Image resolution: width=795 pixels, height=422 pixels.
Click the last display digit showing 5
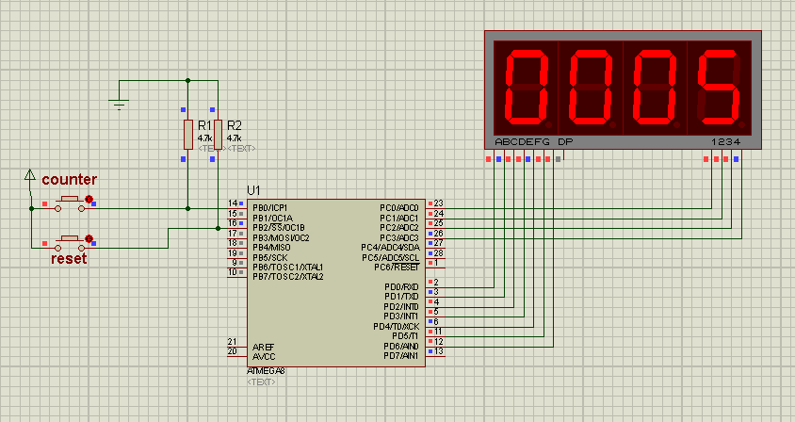[719, 88]
